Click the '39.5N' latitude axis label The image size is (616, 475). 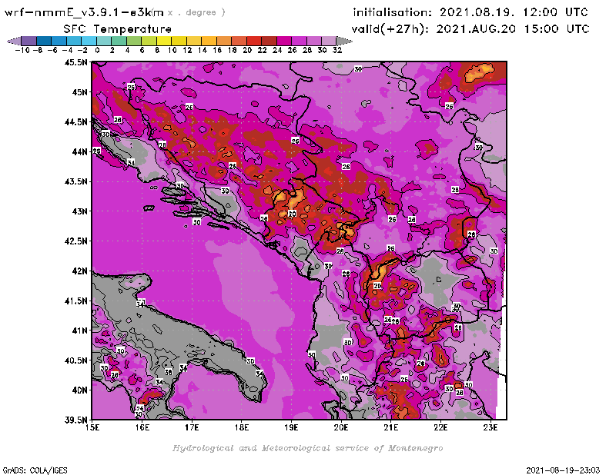pos(75,420)
